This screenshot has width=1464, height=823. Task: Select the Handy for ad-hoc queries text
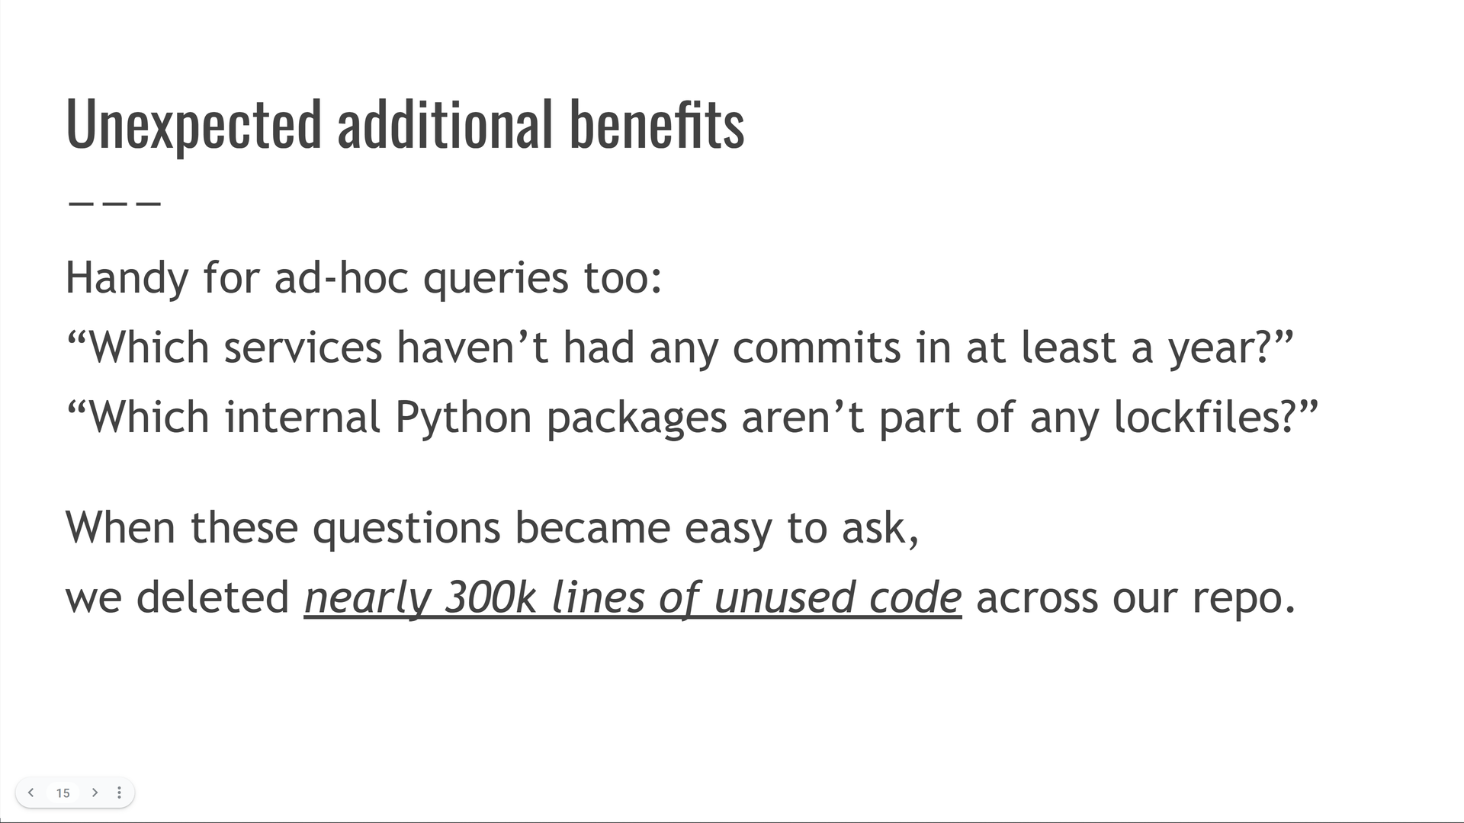(x=364, y=277)
